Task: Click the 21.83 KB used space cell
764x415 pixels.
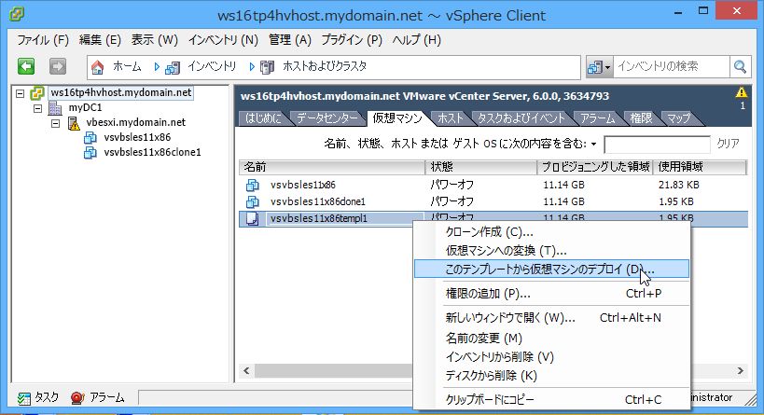Action: point(679,185)
